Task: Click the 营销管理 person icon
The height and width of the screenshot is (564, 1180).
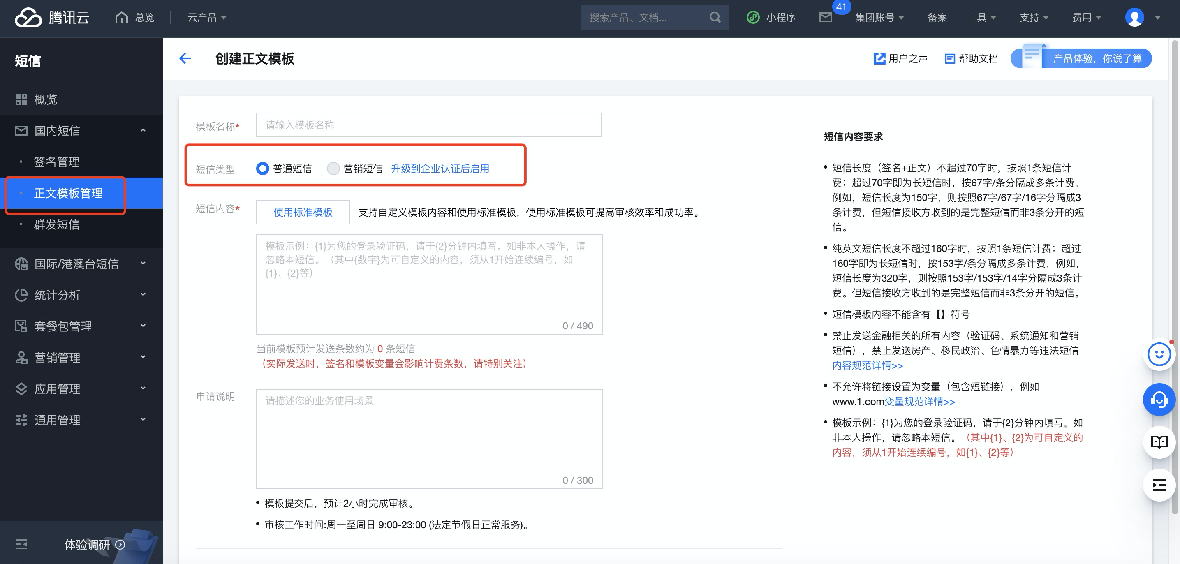Action: 21,357
